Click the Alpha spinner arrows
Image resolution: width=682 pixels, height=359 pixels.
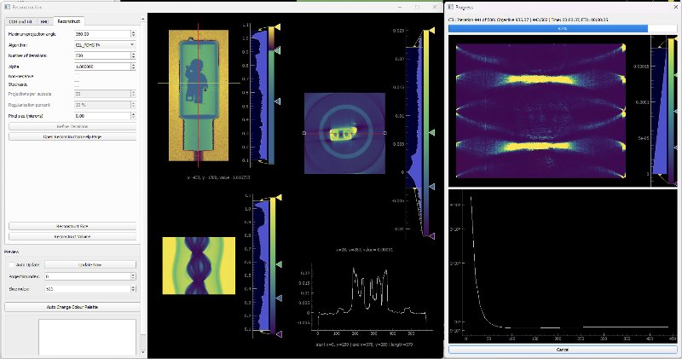point(133,67)
